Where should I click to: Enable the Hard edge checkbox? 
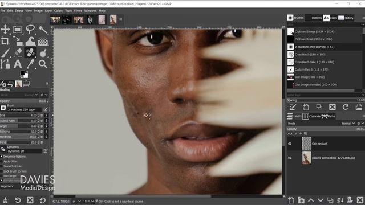pos(1,176)
